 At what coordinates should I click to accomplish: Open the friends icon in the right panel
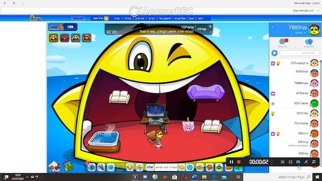309,43
